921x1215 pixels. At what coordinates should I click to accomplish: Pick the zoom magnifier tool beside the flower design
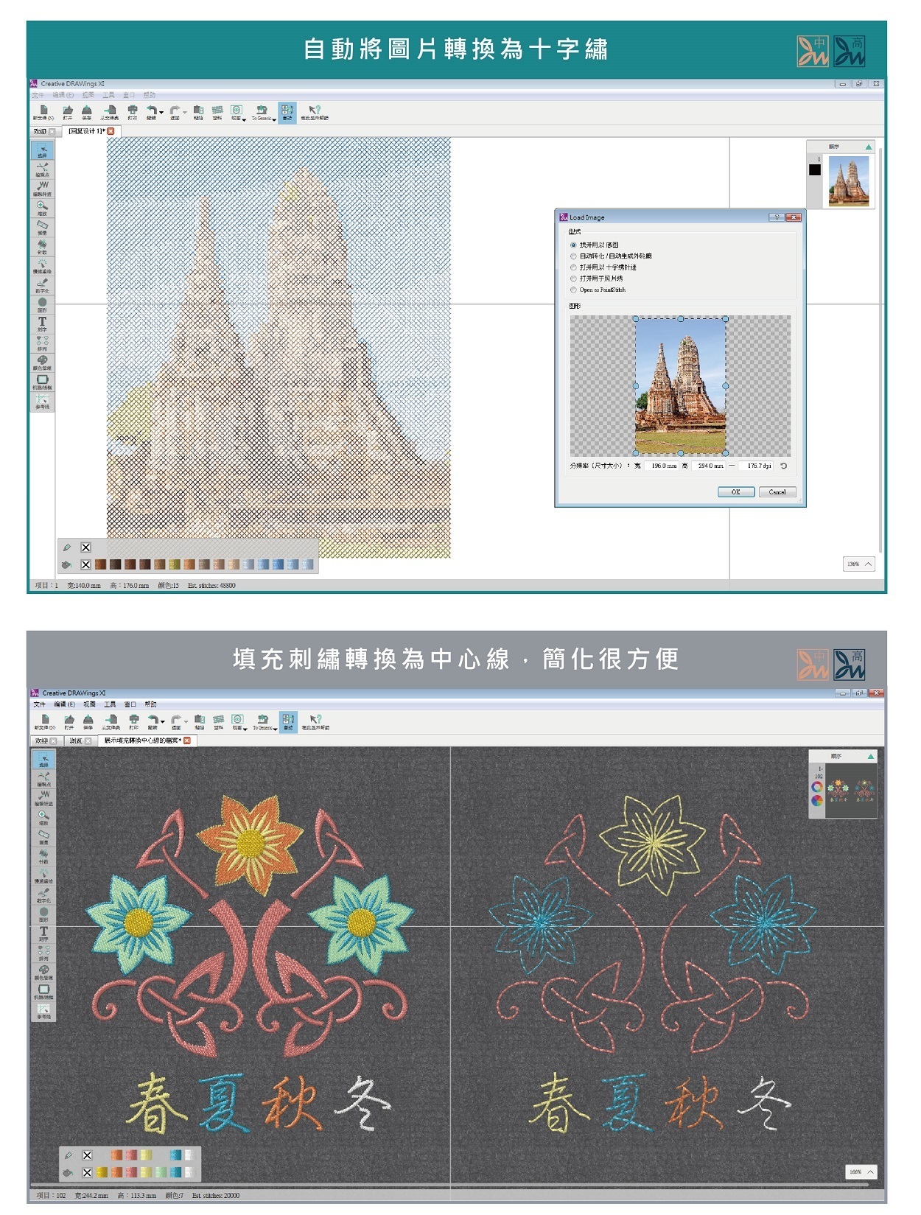pos(43,817)
